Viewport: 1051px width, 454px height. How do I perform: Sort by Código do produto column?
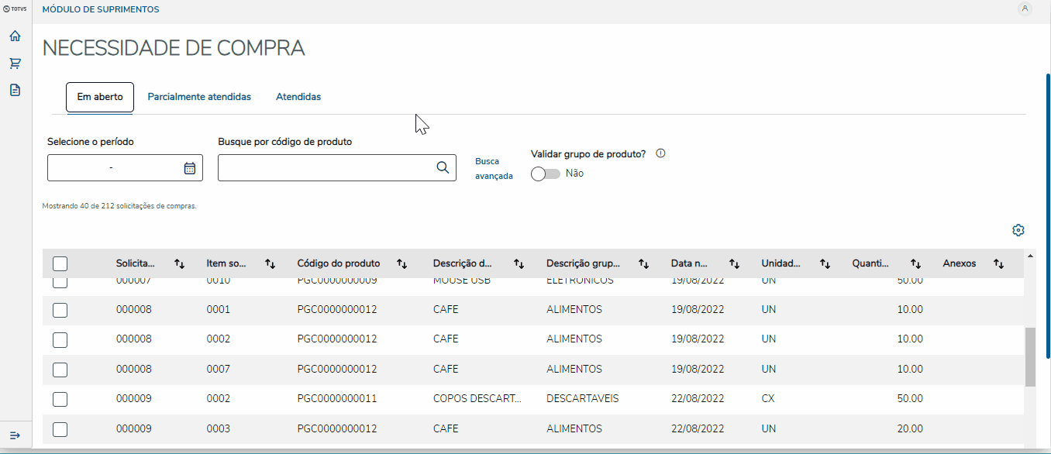pyautogui.click(x=402, y=263)
